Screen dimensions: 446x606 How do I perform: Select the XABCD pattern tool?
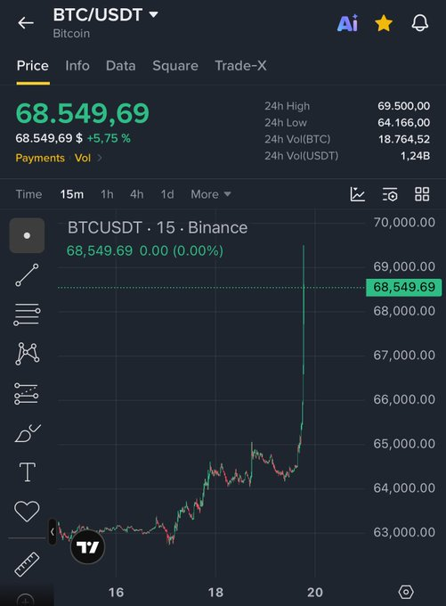27,354
